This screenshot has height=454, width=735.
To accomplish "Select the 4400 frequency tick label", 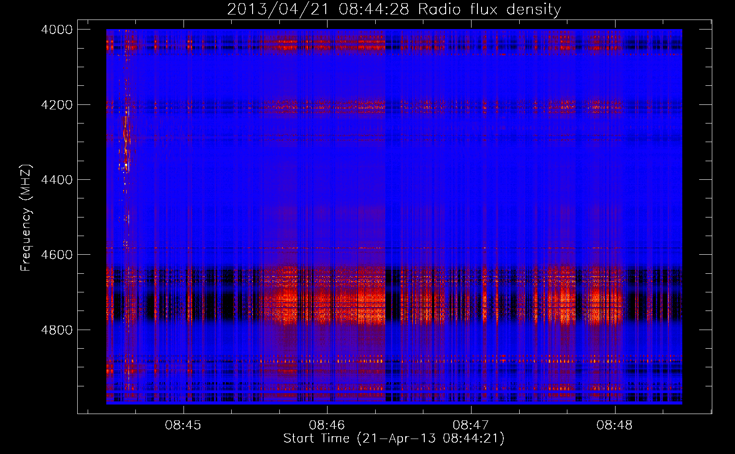I will [x=57, y=180].
